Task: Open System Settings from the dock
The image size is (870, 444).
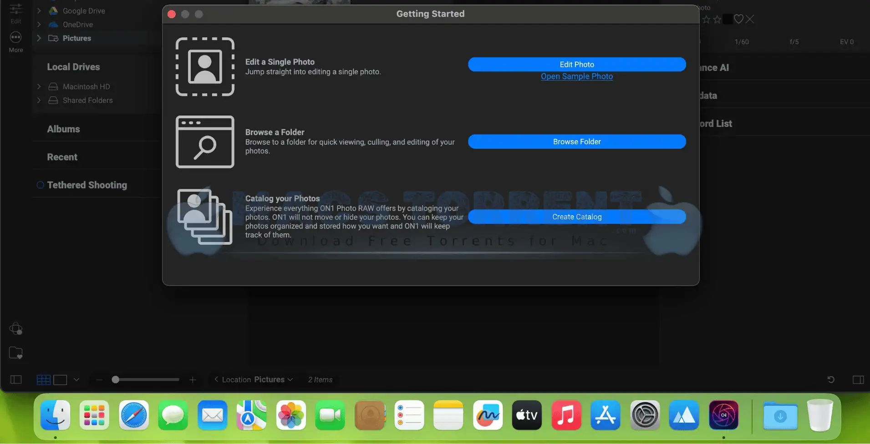Action: (x=645, y=415)
